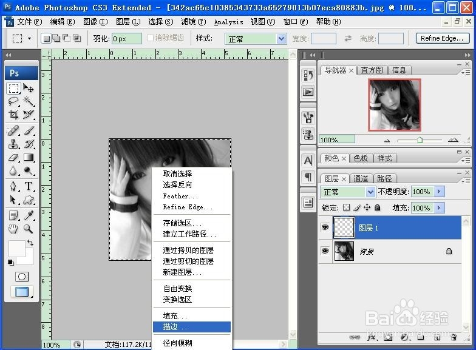Toggle lock image pixels
The width and height of the screenshot is (476, 350).
(x=357, y=207)
